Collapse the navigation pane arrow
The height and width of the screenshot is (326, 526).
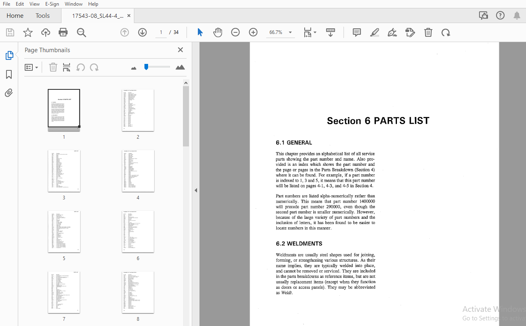[196, 190]
